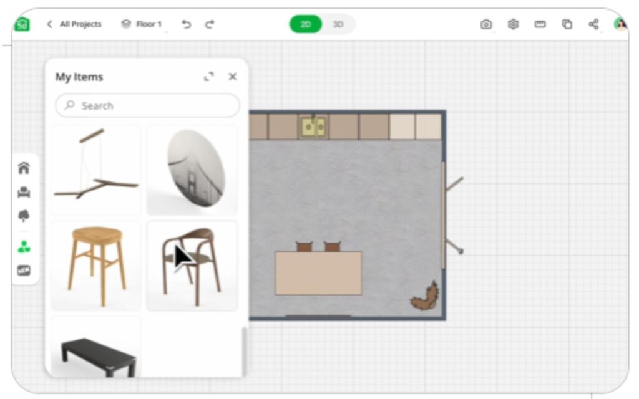
Task: Go to All Projects
Action: [x=80, y=24]
